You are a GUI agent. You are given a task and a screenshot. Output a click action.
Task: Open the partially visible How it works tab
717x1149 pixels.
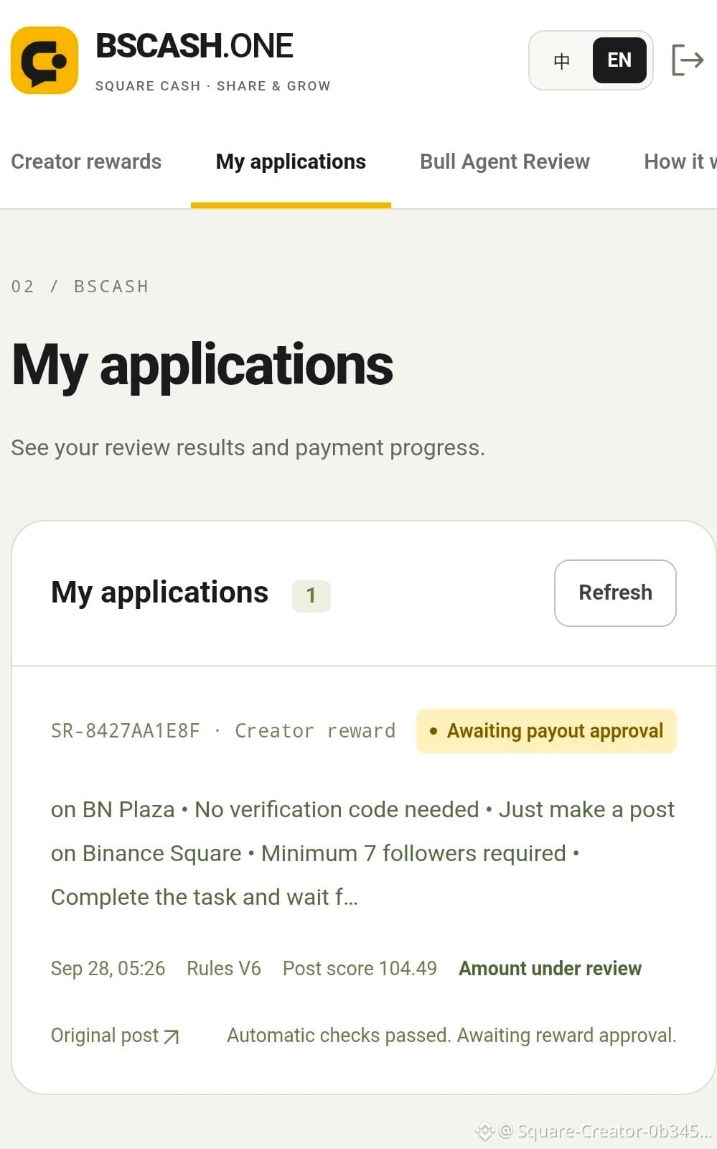[x=680, y=162]
